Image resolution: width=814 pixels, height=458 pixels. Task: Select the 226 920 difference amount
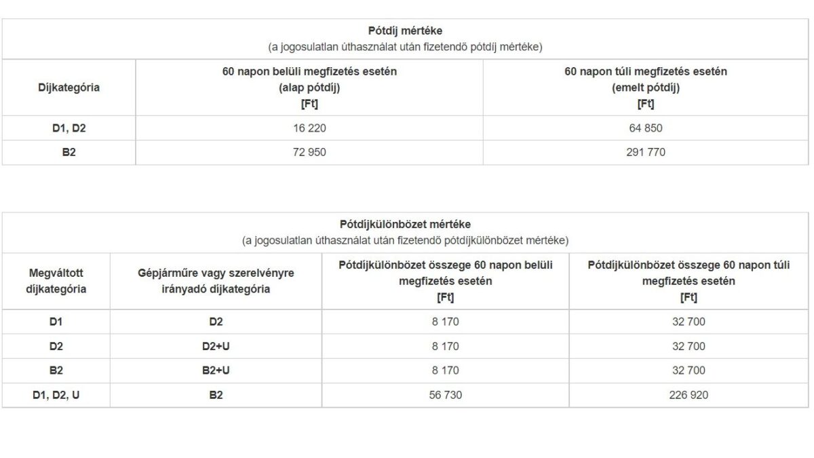[x=689, y=395]
